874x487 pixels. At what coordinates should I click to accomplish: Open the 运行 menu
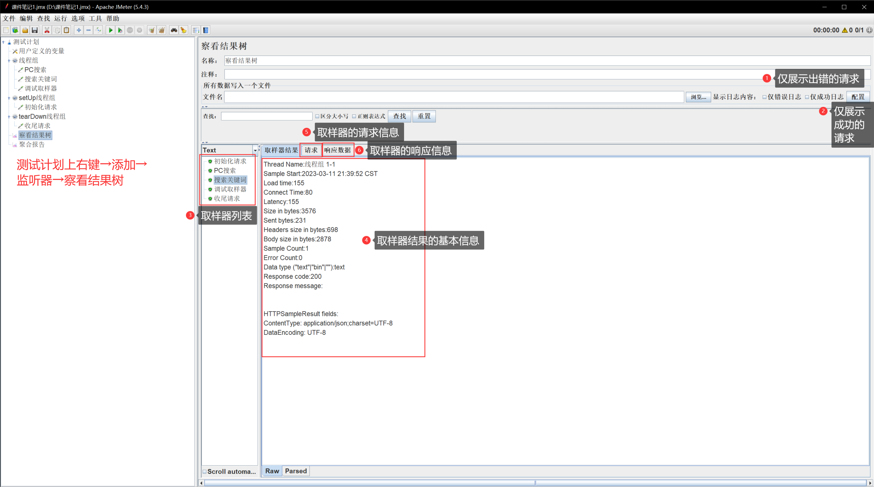(60, 18)
